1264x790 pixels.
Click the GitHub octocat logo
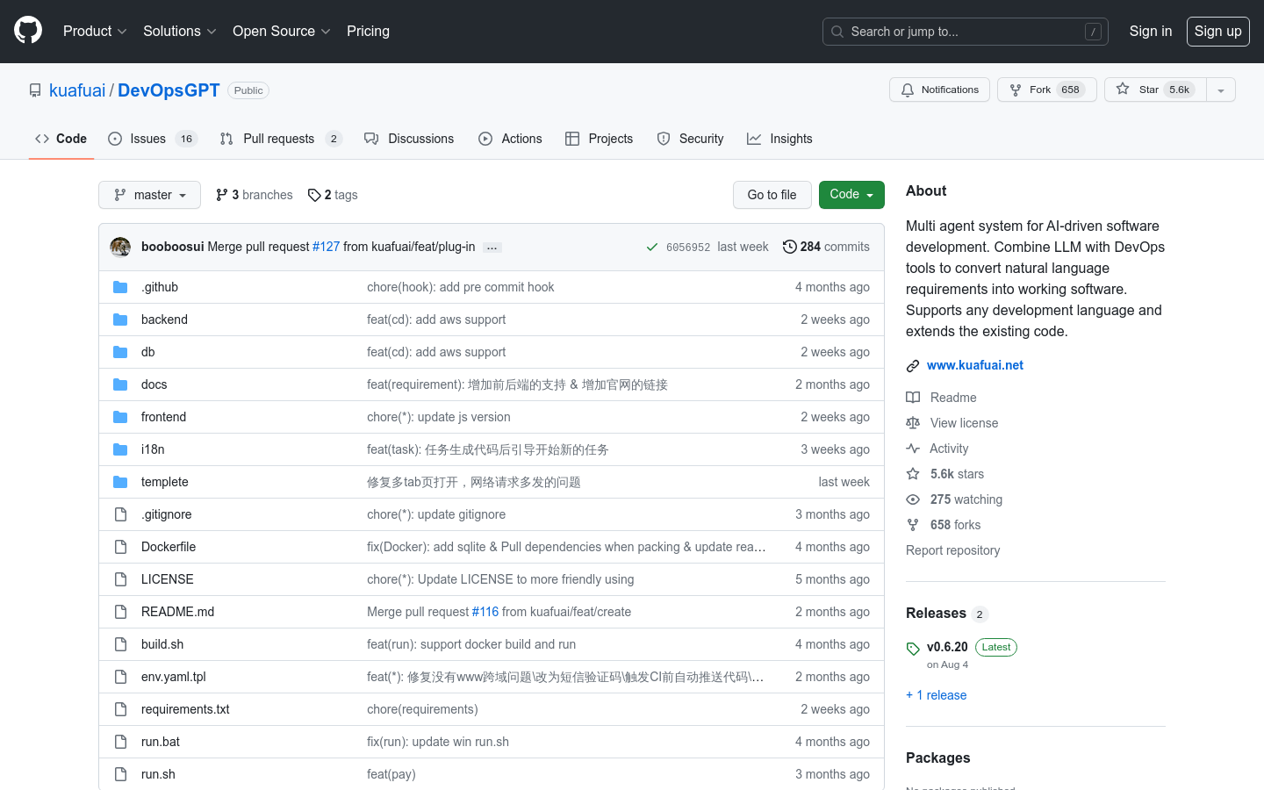[x=27, y=31]
